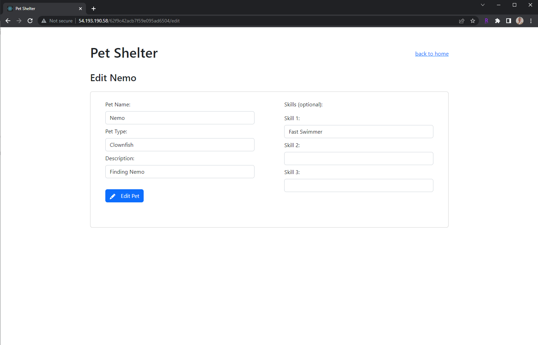Select the Pet Shelter browser tab
This screenshot has height=345, width=538.
pyautogui.click(x=38, y=8)
